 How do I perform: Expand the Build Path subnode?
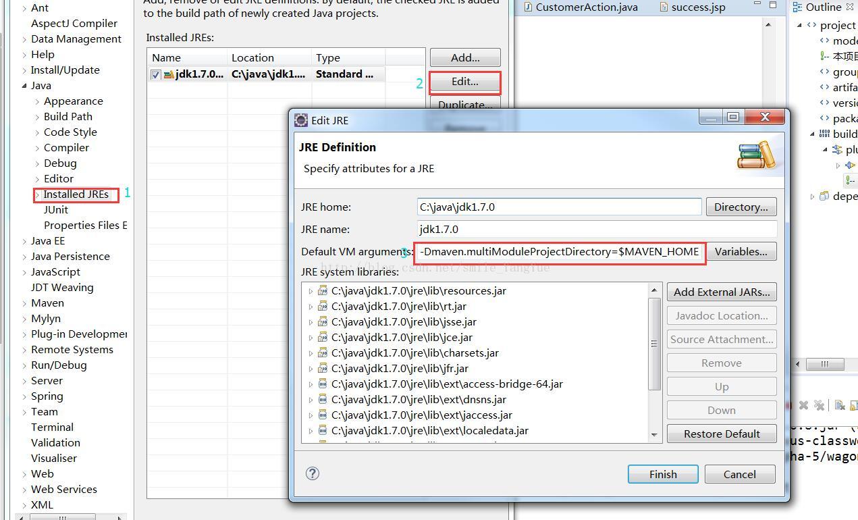tap(38, 117)
